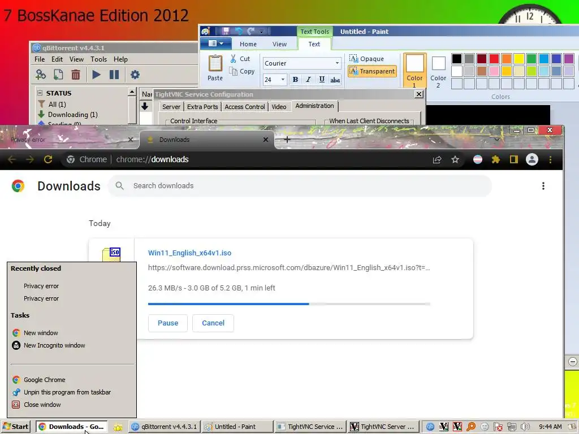Click the Search downloads field
579x434 pixels.
(x=300, y=185)
